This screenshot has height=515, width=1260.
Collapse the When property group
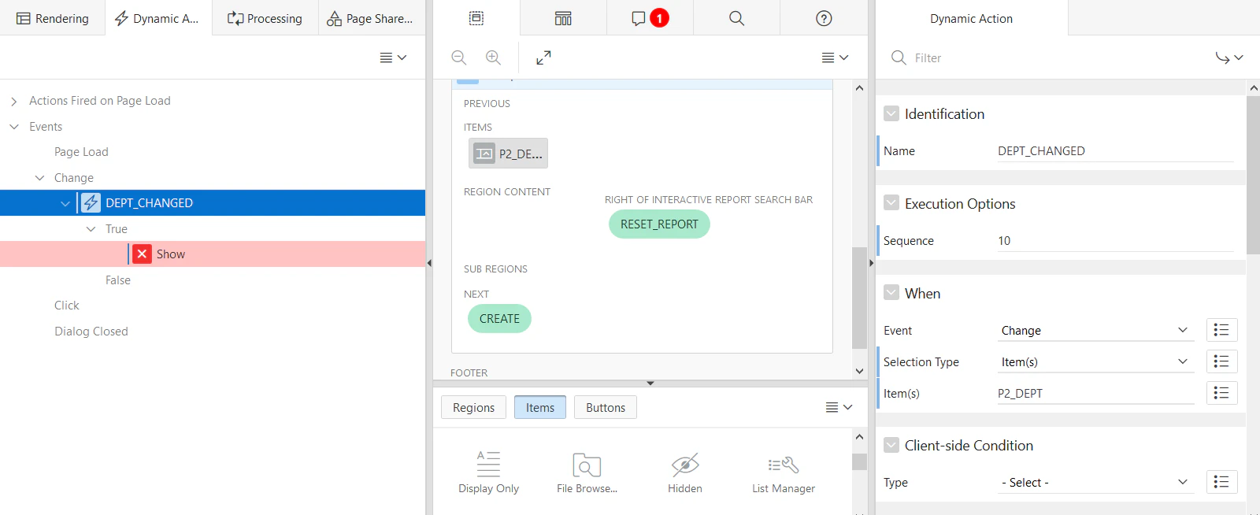(891, 294)
